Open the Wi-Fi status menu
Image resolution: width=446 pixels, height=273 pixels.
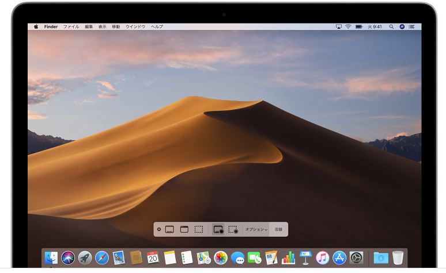[x=348, y=26]
